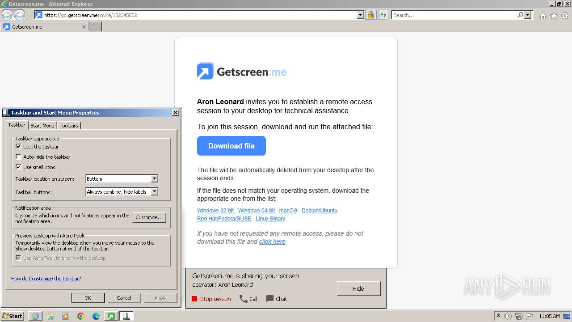Switch to the Toolbars tab

coord(69,126)
